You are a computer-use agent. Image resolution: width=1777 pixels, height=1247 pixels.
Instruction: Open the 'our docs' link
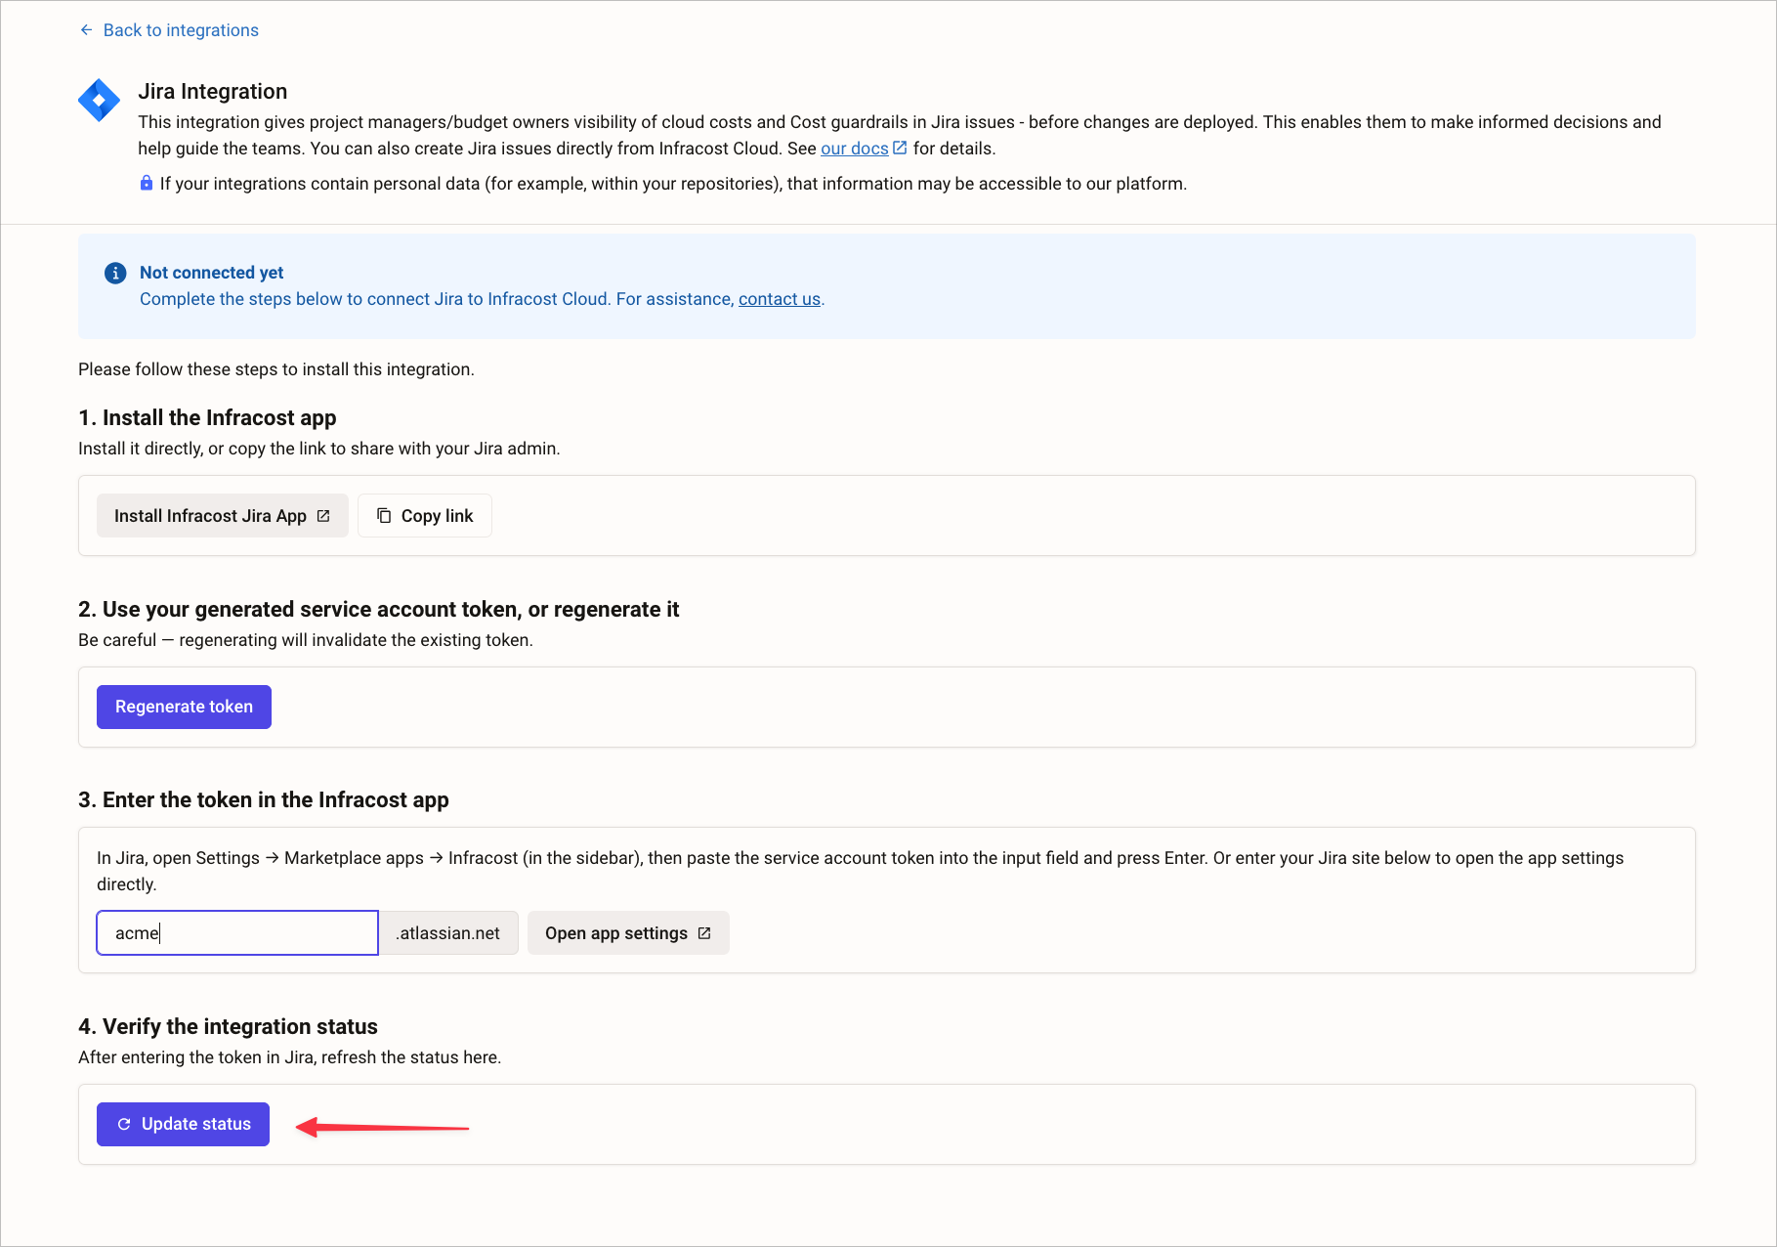point(854,149)
